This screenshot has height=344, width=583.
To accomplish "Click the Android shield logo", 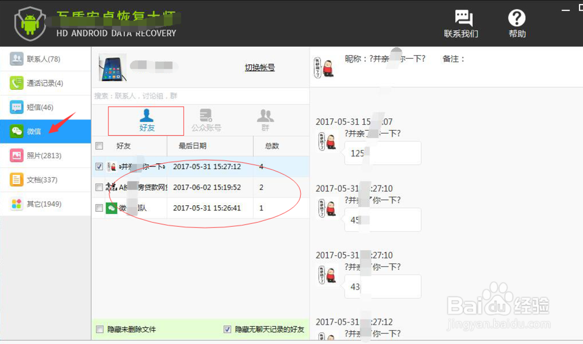I will point(30,24).
